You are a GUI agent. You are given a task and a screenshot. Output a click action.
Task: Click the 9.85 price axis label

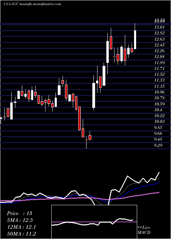[x=158, y=127]
